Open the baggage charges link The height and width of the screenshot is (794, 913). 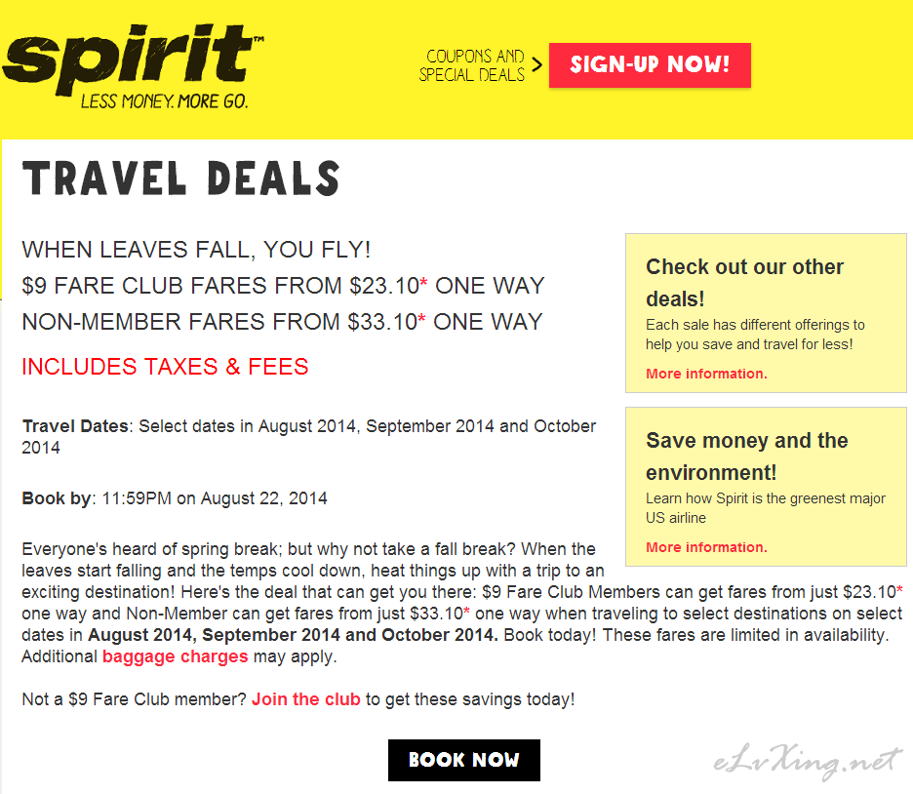coord(176,656)
